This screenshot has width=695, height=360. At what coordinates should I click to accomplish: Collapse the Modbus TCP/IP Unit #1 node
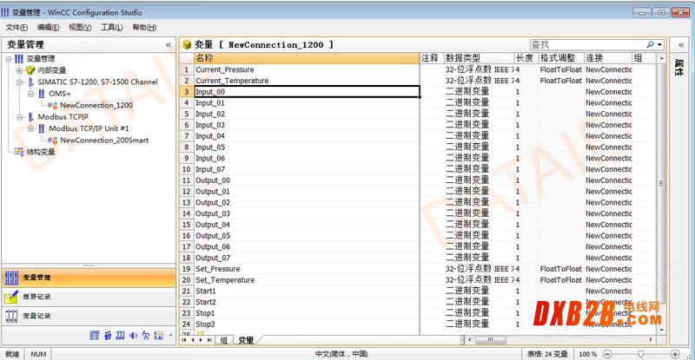pyautogui.click(x=30, y=128)
